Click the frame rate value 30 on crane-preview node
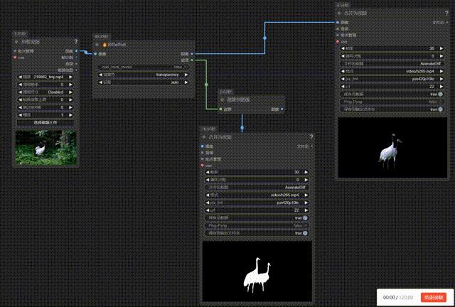Viewport: 455px width, 307px height. click(x=432, y=48)
